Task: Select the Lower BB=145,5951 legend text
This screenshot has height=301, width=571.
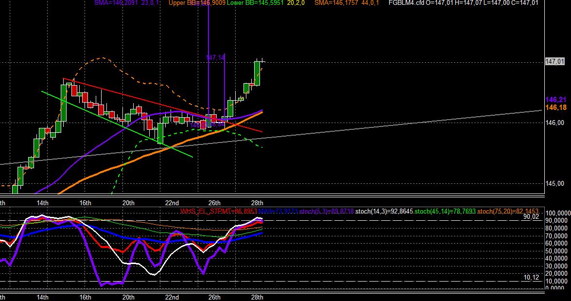Action: (255, 3)
